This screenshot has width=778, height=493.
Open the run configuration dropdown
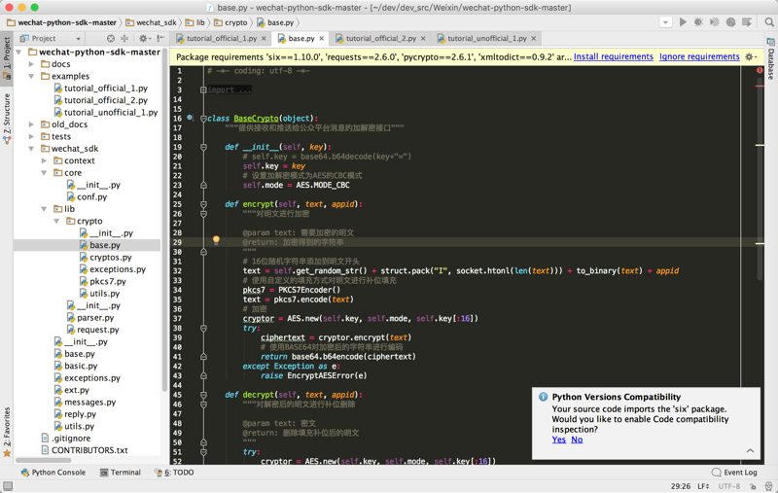click(665, 21)
